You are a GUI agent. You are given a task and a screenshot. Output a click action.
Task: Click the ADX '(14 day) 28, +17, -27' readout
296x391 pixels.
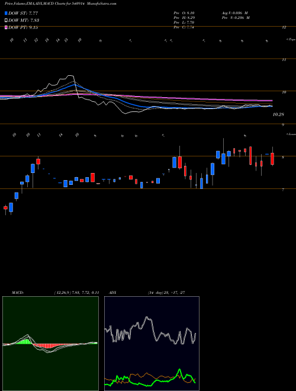tap(166, 293)
